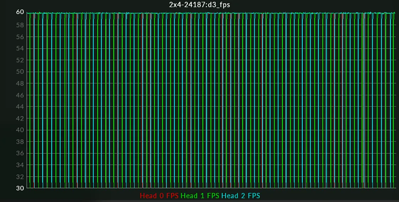399x202 pixels.
Task: Click the 58 y-axis label
Action: click(20, 25)
